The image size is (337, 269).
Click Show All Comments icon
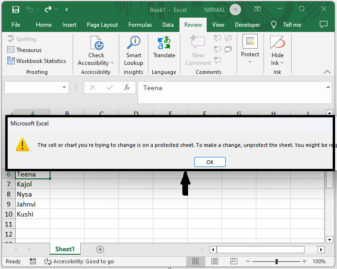[x=228, y=50]
